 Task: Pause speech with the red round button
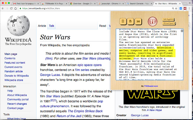pyautogui.click(x=153, y=22)
